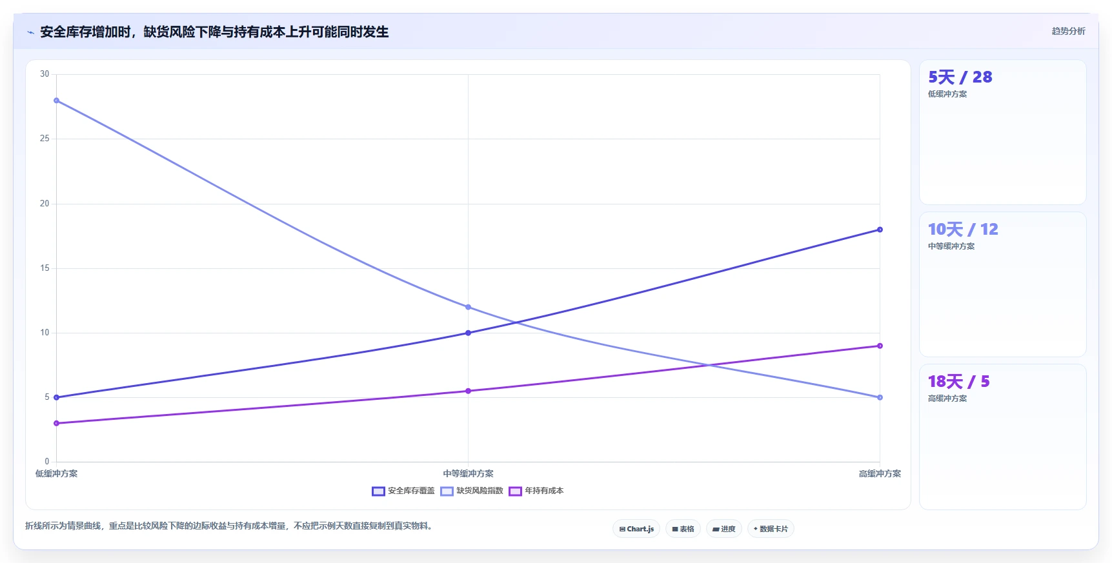1112x563 pixels.
Task: Click the 高缓冲方案 card caption
Action: click(x=947, y=399)
